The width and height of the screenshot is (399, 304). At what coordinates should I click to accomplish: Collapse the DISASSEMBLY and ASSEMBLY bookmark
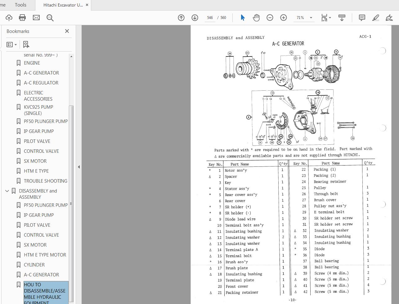7,191
